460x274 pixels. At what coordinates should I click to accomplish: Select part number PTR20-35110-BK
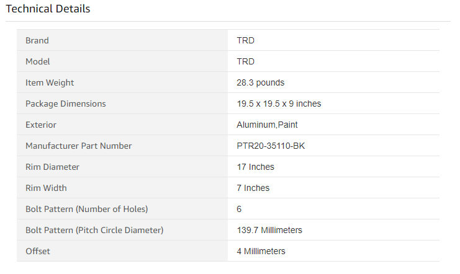pyautogui.click(x=271, y=146)
